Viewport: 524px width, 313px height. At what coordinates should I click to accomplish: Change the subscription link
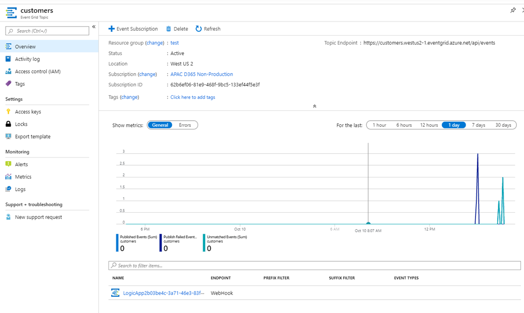pos(147,74)
